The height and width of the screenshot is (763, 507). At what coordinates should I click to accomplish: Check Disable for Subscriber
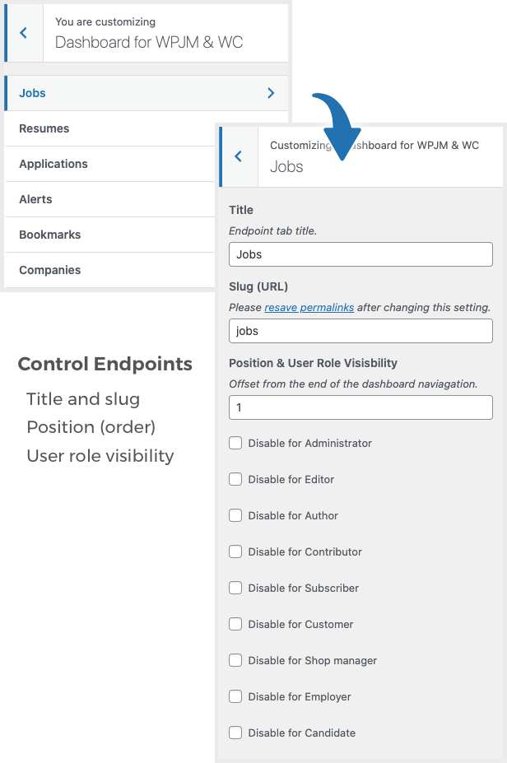coord(235,588)
